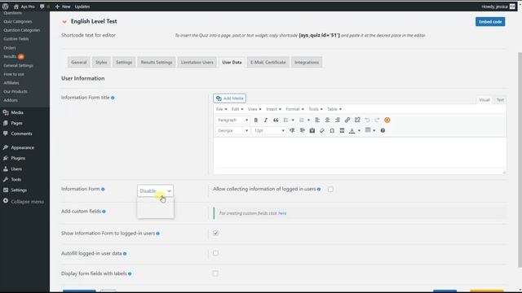The width and height of the screenshot is (522, 293).
Task: Remove link using unlink icon
Action: (x=357, y=120)
